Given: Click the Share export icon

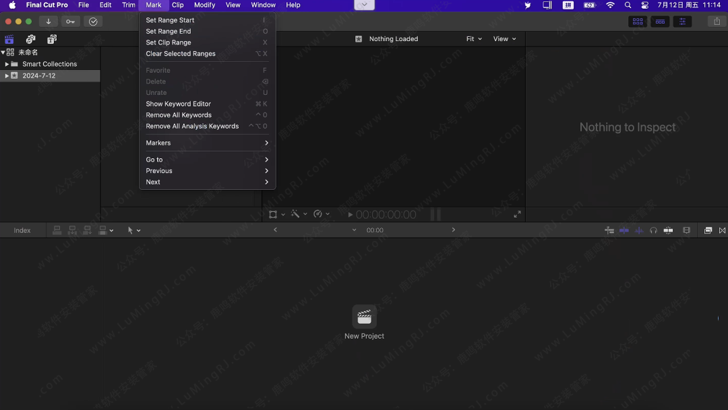Looking at the screenshot, I should [x=717, y=22].
